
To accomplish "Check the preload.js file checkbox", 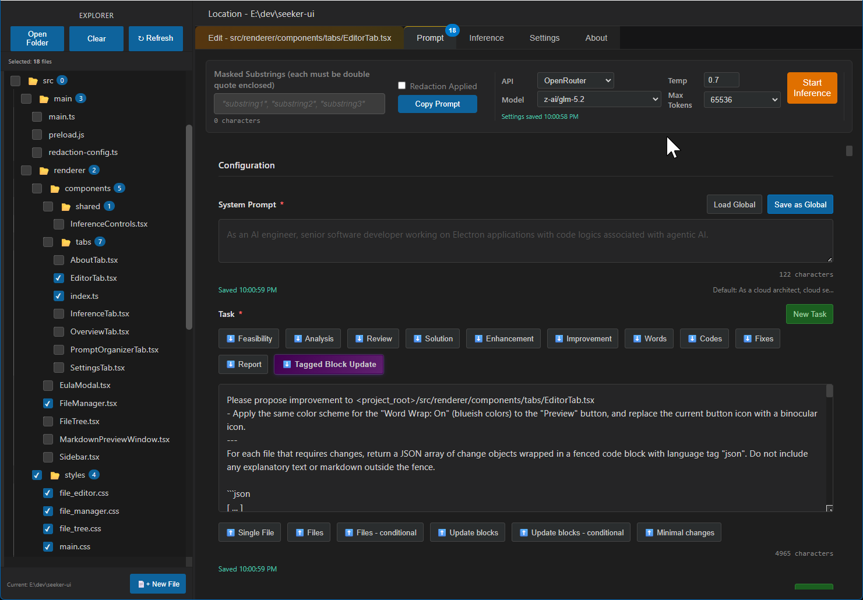I will [37, 135].
